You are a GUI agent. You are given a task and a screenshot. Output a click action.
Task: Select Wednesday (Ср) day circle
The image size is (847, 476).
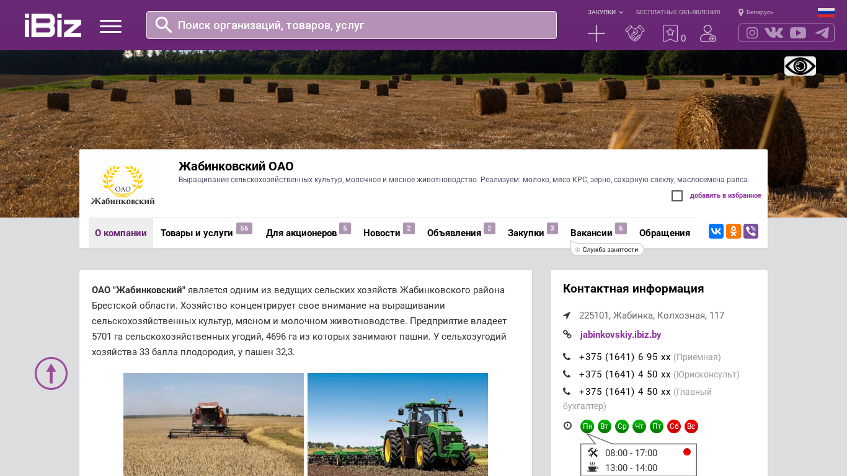coord(622,426)
